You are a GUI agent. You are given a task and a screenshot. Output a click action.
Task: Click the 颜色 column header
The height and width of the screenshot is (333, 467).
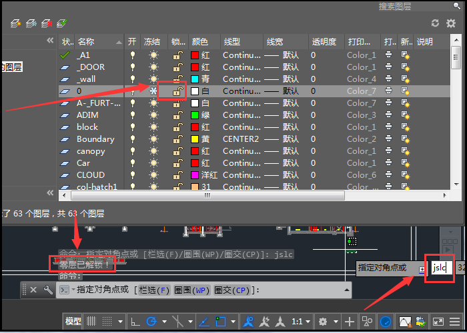204,42
